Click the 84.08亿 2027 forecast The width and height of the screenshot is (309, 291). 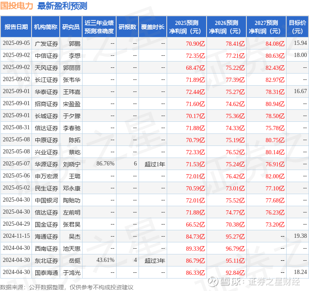pos(275,44)
